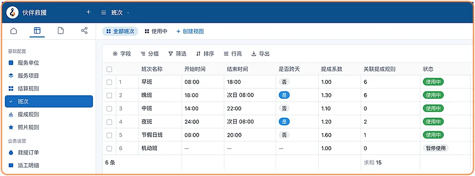Open the 分组 grouping dropdown
The height and width of the screenshot is (176, 475).
[149, 54]
